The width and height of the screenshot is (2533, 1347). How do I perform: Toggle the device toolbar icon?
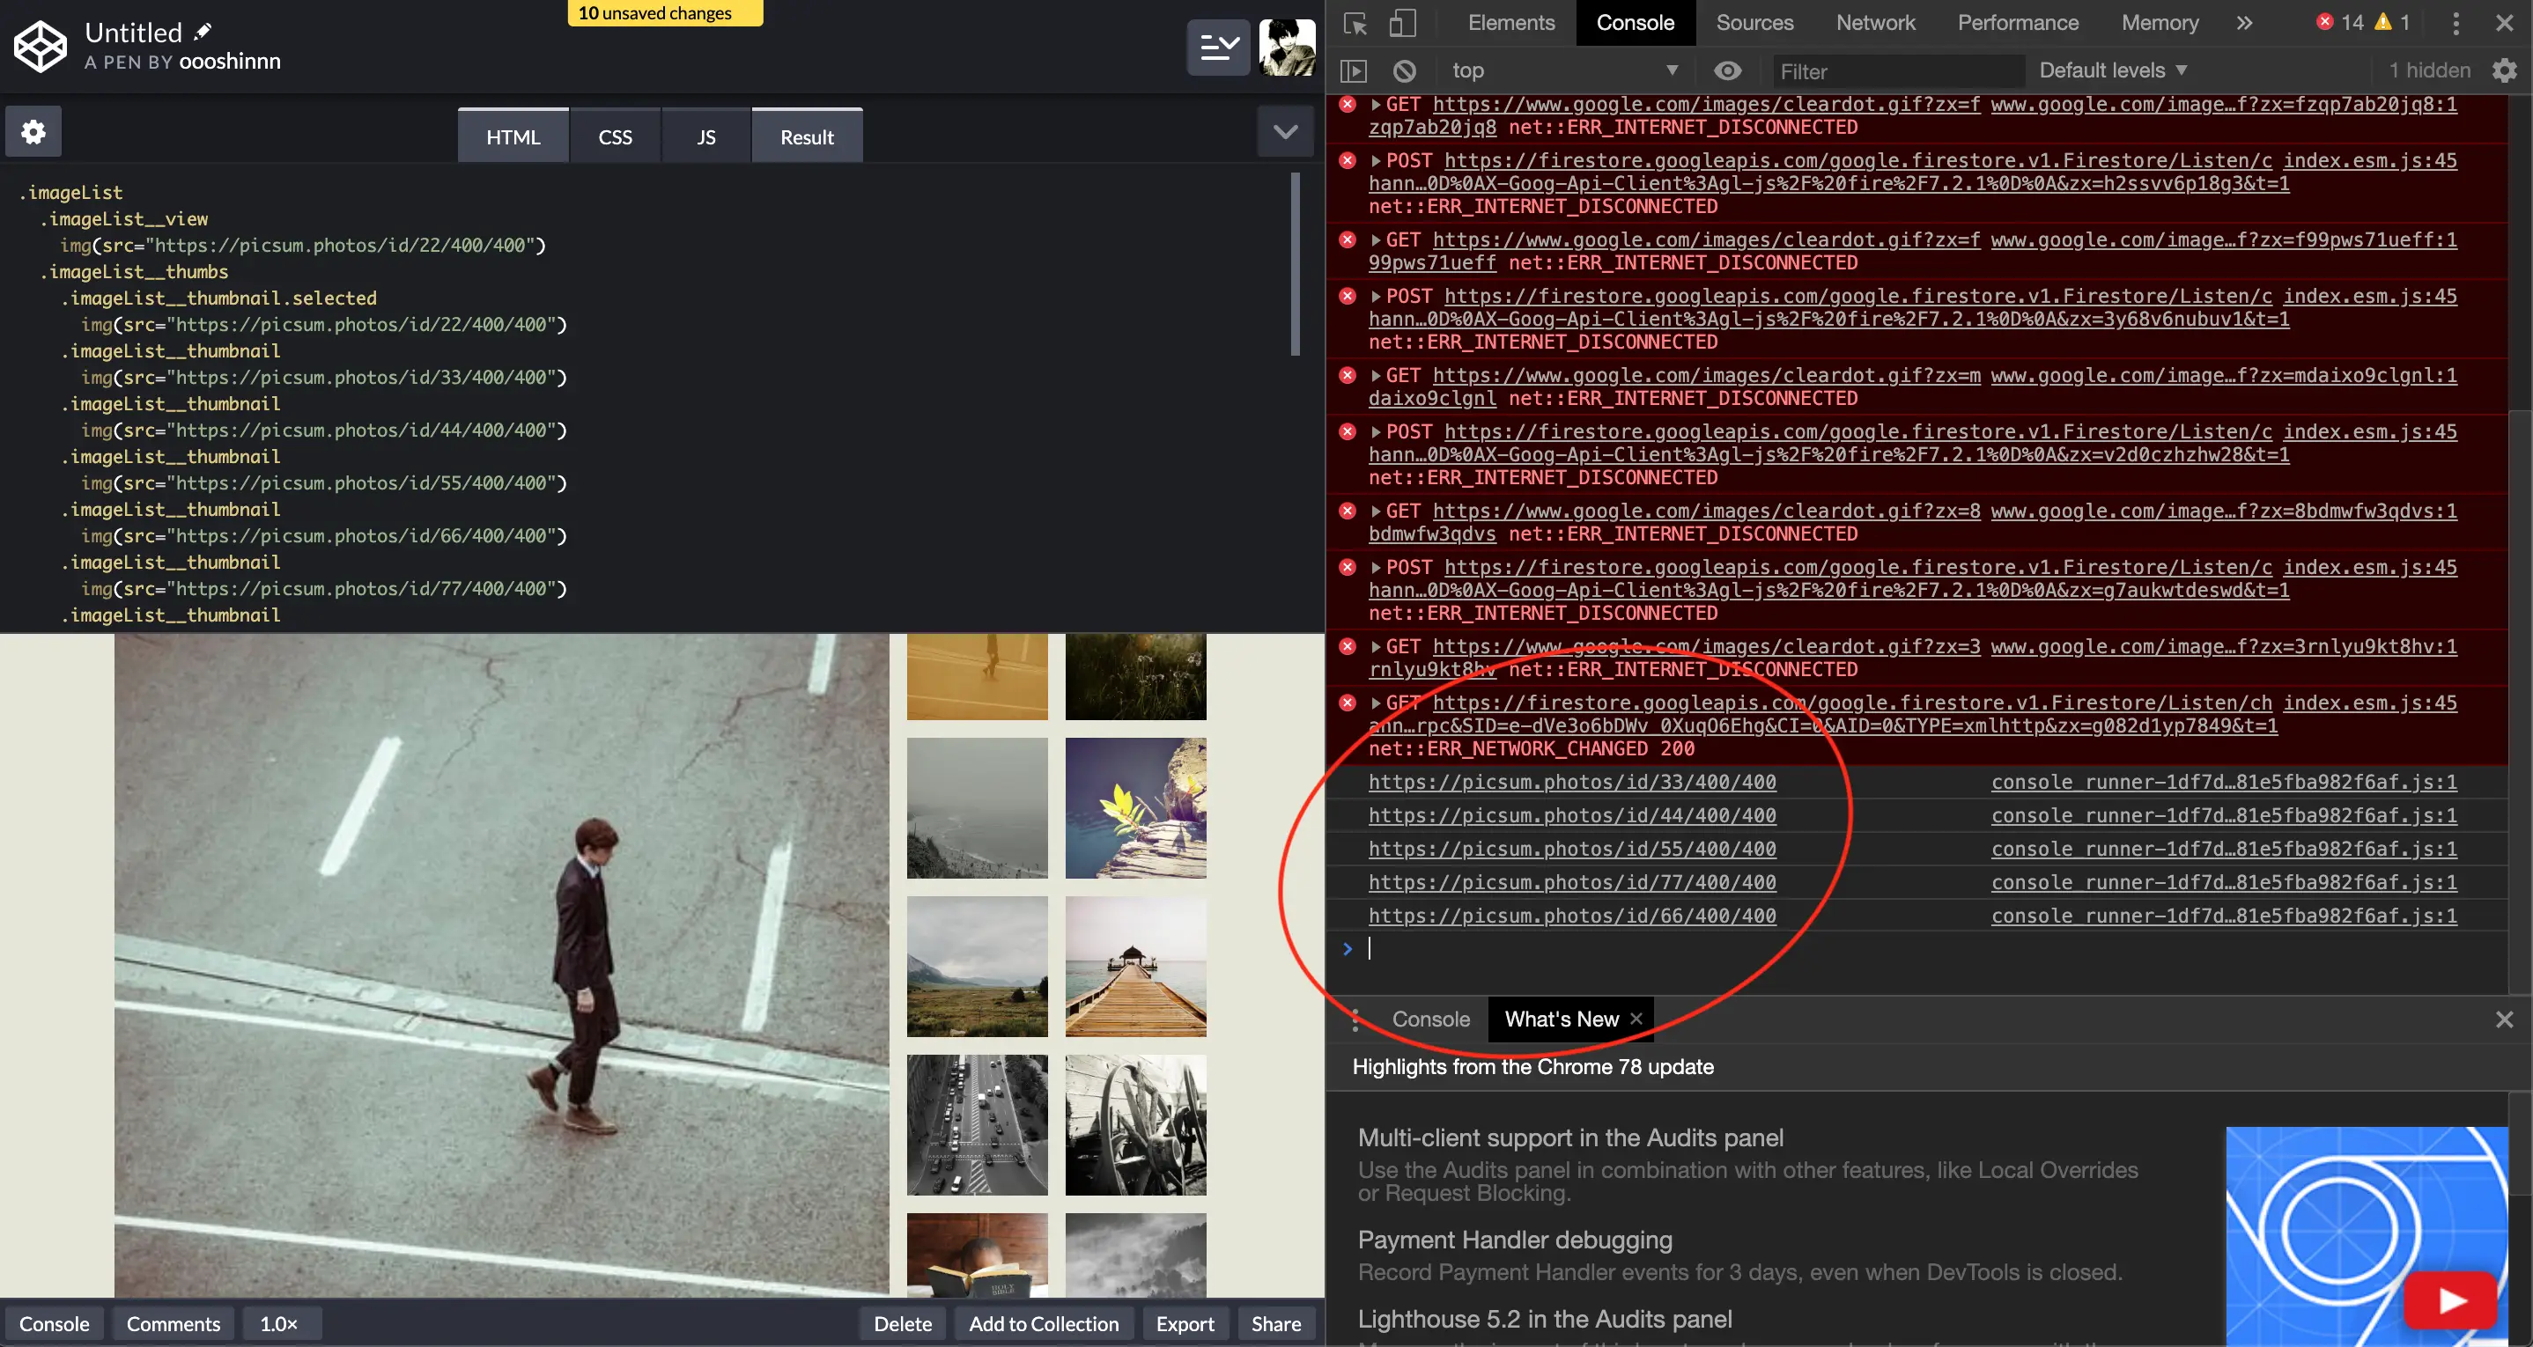[1403, 23]
